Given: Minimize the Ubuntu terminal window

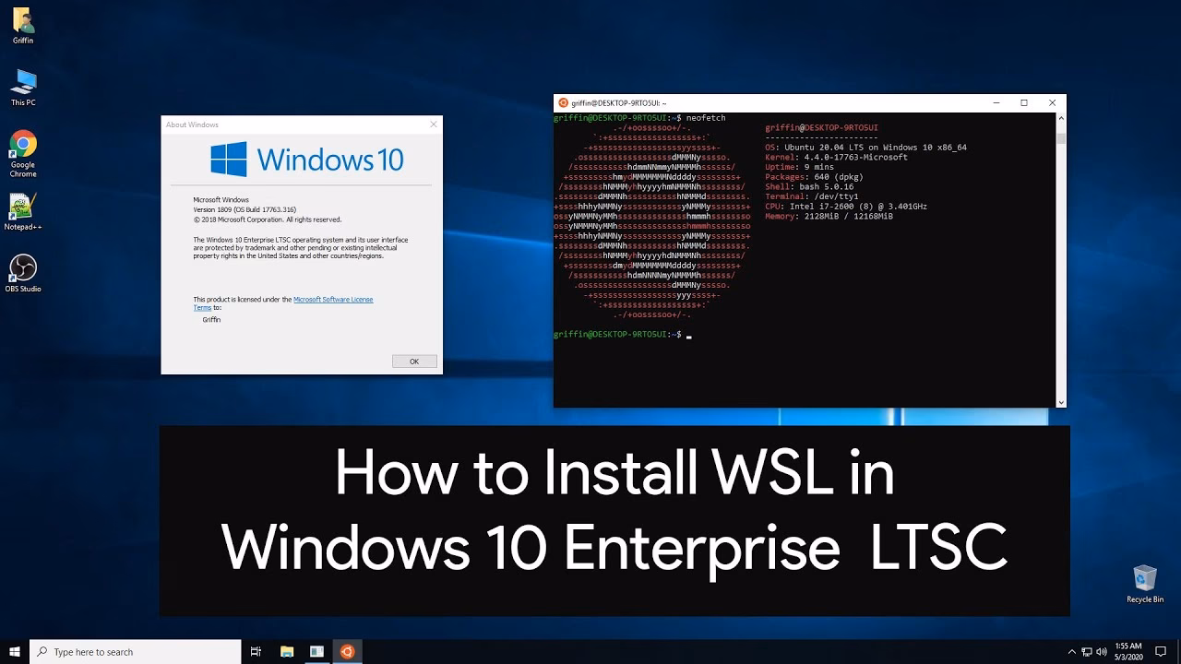Looking at the screenshot, I should 996,102.
